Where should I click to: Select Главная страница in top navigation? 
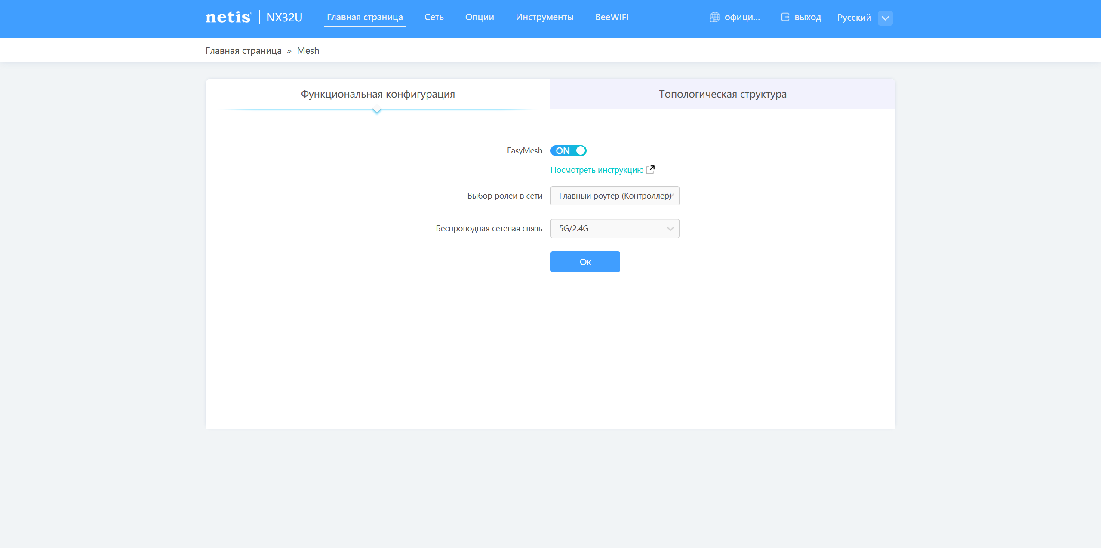pyautogui.click(x=365, y=17)
